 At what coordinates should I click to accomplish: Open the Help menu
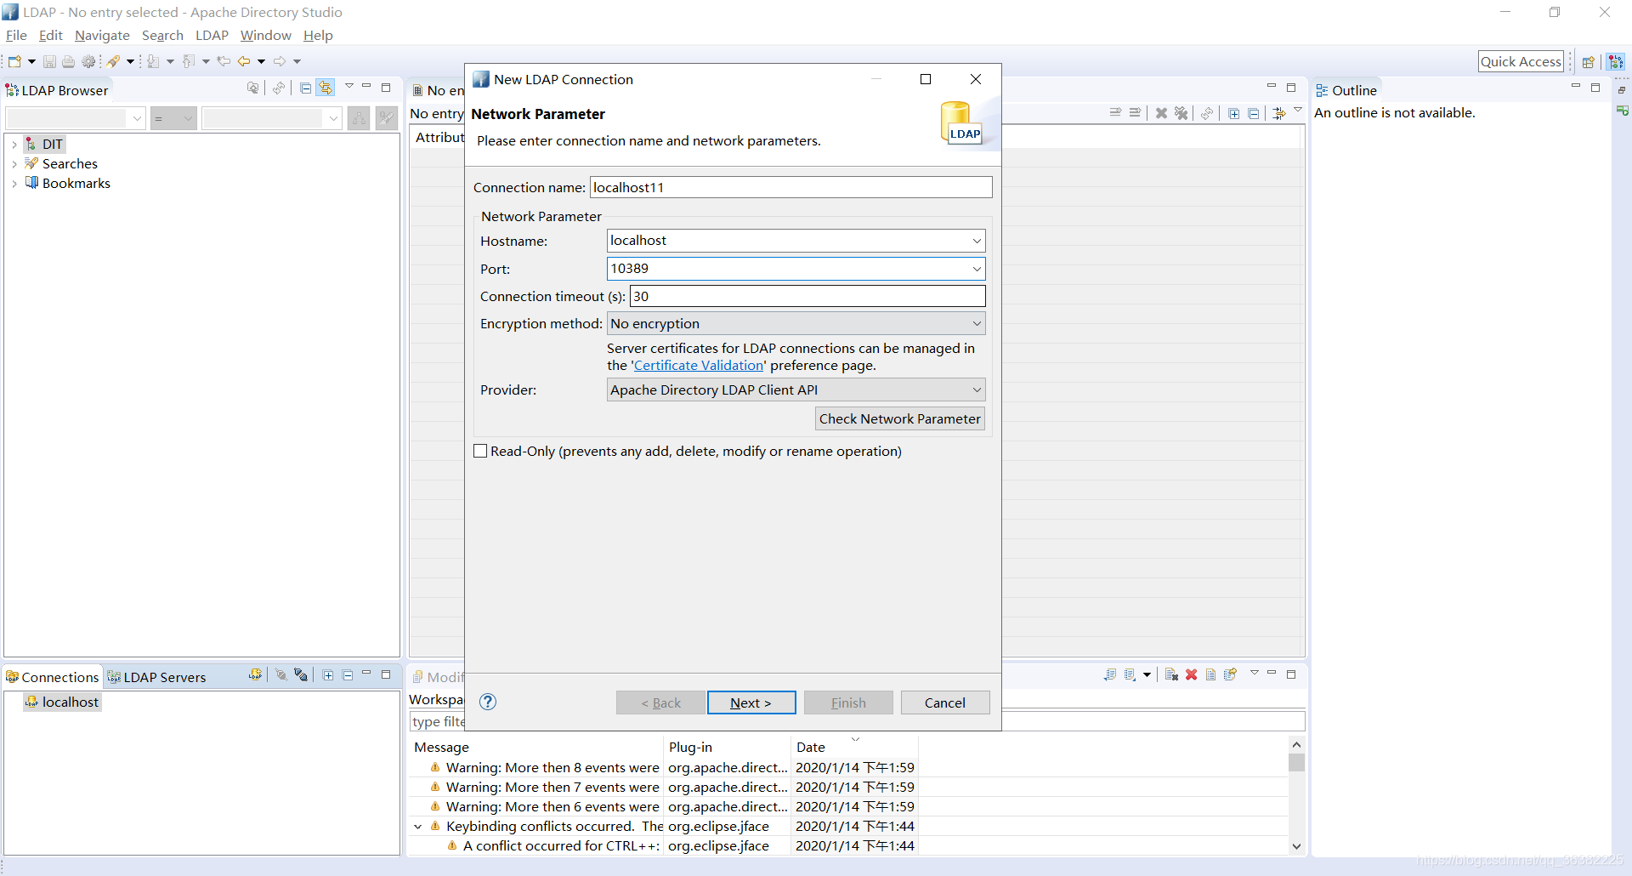point(318,35)
